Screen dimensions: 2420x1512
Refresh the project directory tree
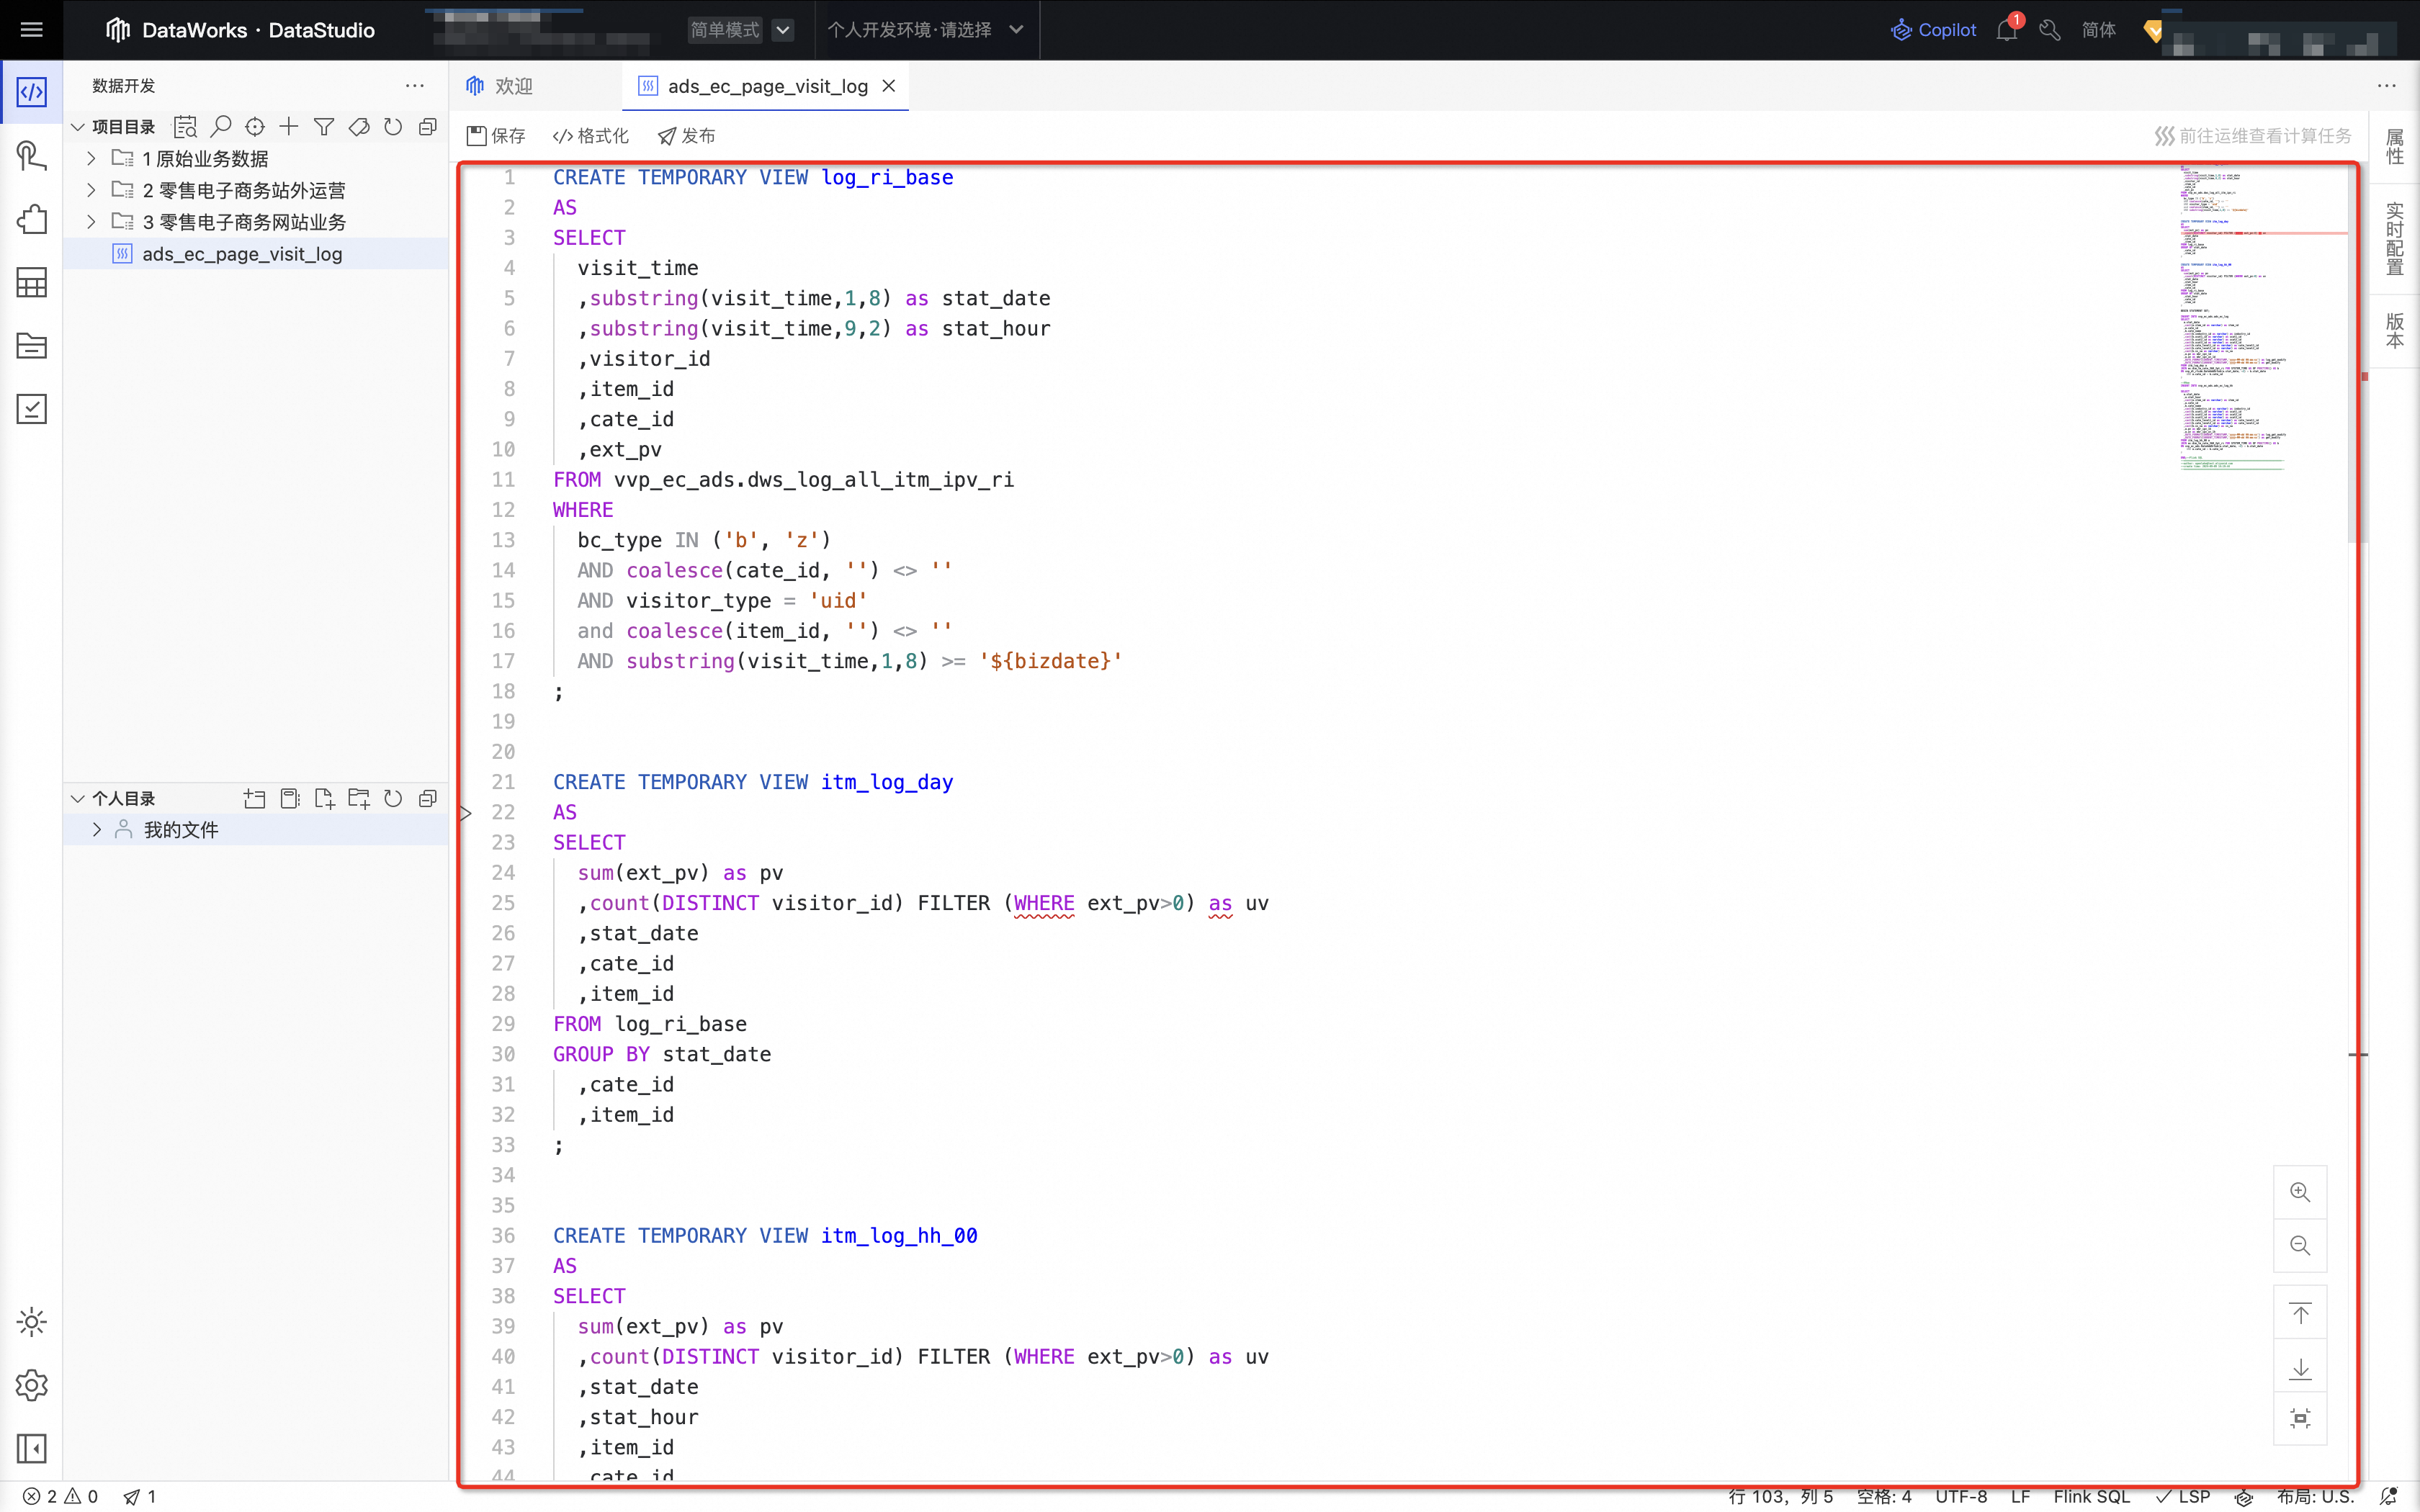tap(393, 127)
